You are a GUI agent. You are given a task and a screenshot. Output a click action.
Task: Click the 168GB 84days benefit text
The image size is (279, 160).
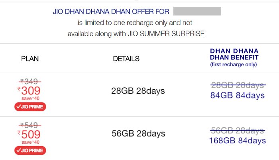coord(238,141)
